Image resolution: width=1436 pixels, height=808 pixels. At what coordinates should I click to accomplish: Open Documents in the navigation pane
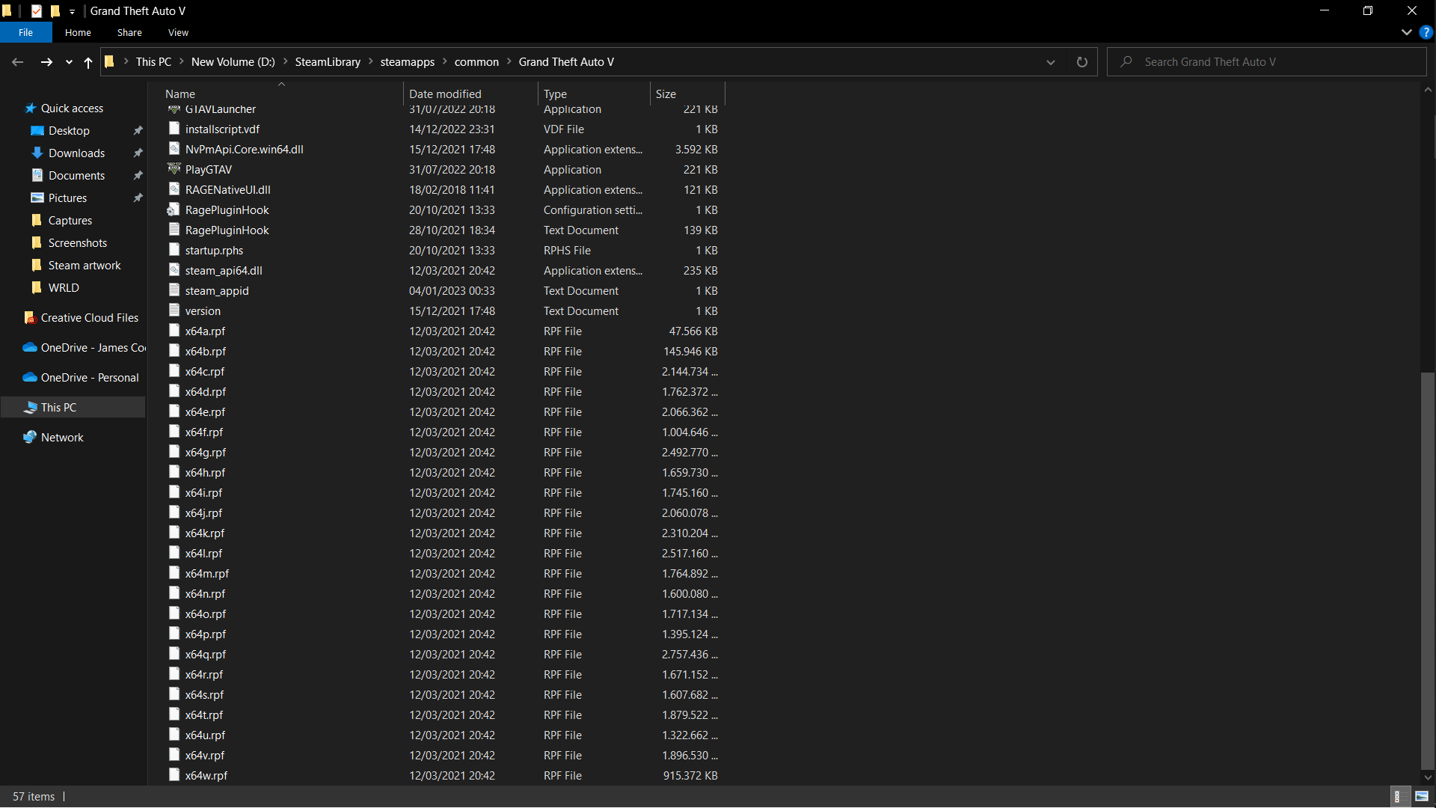pos(76,176)
